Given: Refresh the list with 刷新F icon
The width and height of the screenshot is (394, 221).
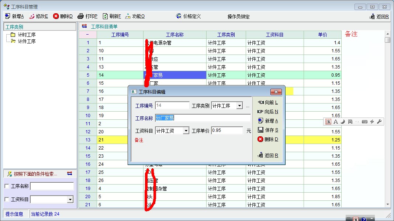Looking at the screenshot, I should [x=105, y=16].
